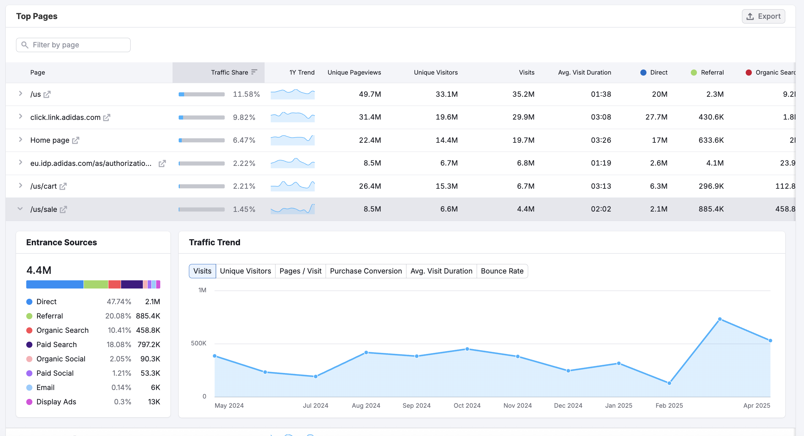
Task: Click the Traffic Share sort icon
Action: pyautogui.click(x=254, y=72)
